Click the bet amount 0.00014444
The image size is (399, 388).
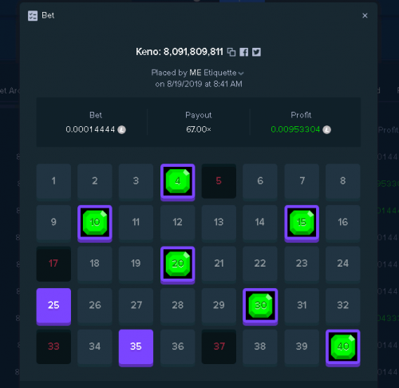point(90,129)
